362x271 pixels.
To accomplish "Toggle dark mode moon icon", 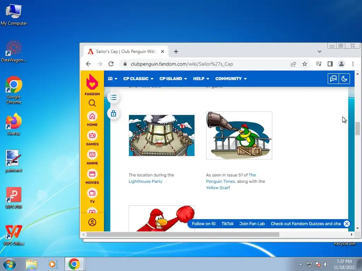I will pyautogui.click(x=344, y=79).
